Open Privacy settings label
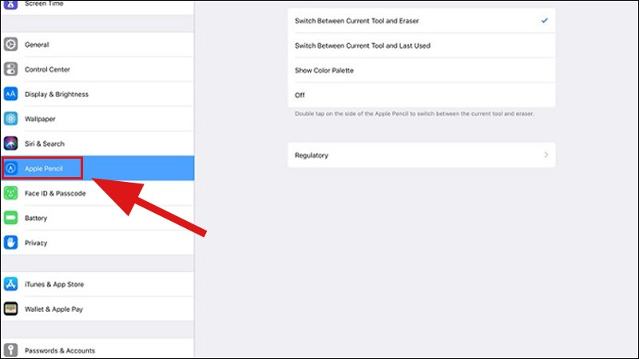 [36, 243]
